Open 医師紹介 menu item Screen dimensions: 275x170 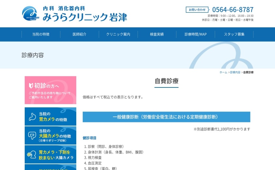(80, 34)
